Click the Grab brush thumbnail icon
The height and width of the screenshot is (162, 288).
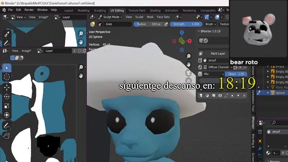pos(100,24)
